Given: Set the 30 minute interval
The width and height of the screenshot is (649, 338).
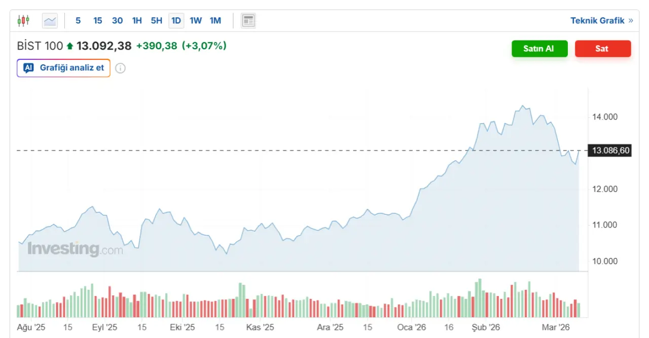Looking at the screenshot, I should 117,21.
